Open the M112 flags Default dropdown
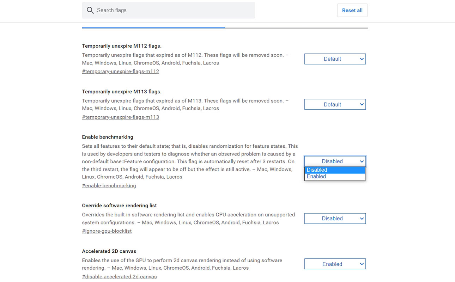Image resolution: width=455 pixels, height=282 pixels. (335, 59)
